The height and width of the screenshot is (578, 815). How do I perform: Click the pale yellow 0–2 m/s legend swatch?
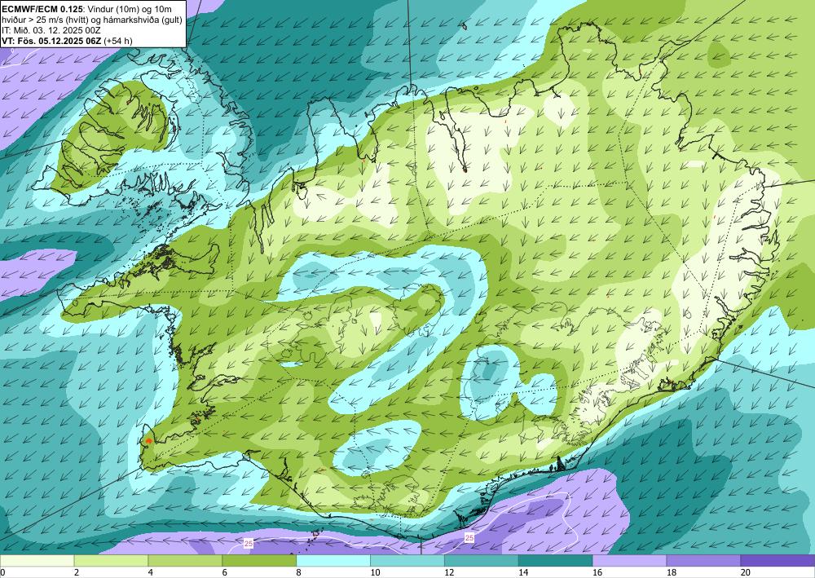coord(37,560)
